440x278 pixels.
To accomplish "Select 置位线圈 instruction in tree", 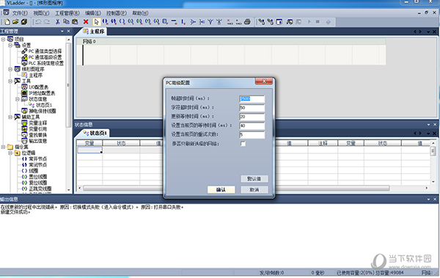I will coord(37,177).
